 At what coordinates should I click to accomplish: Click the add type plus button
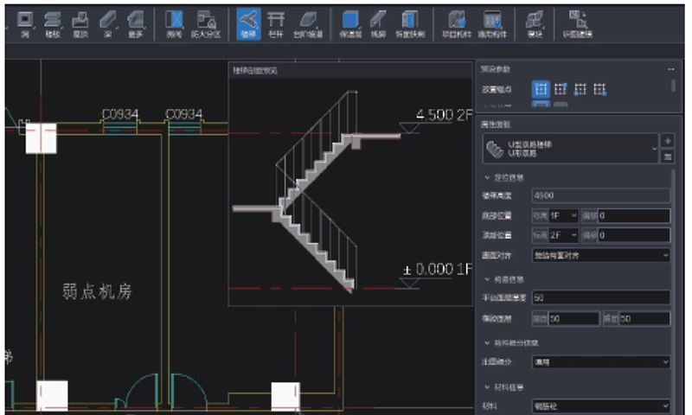pyautogui.click(x=667, y=140)
